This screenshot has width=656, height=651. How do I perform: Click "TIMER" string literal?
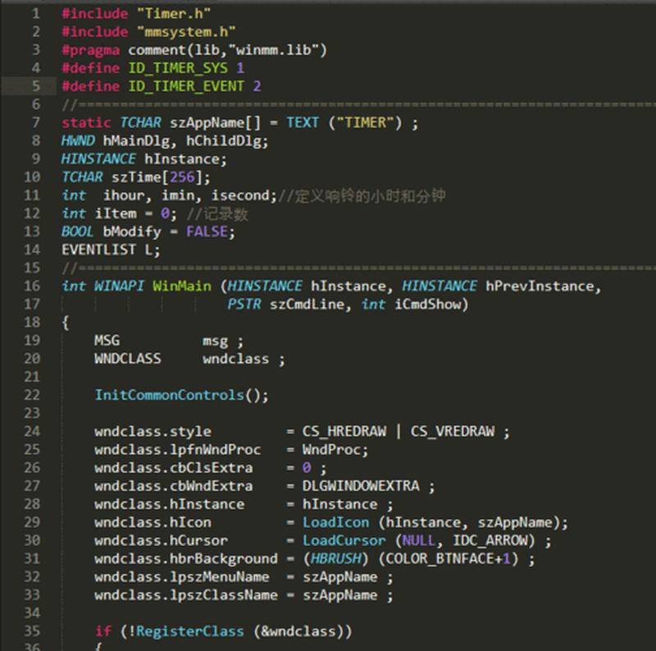(x=365, y=122)
